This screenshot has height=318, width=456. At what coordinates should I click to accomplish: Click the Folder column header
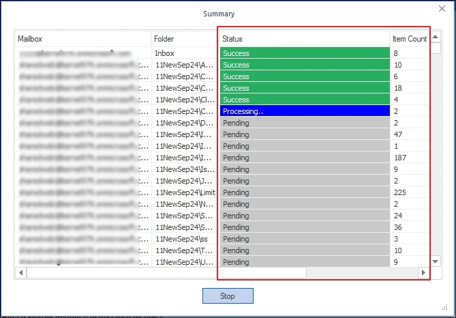click(184, 39)
